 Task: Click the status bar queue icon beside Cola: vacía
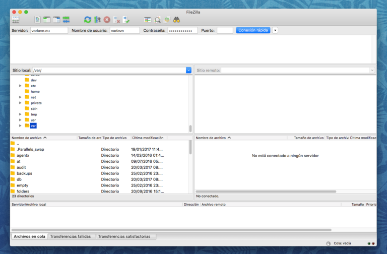328,243
